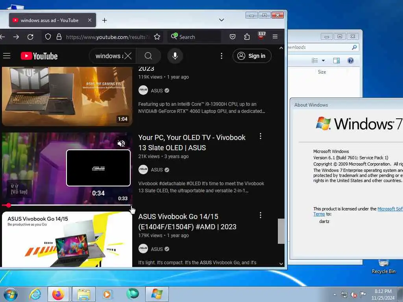
Task: Open the tracking protection shield icon
Action: point(48,37)
